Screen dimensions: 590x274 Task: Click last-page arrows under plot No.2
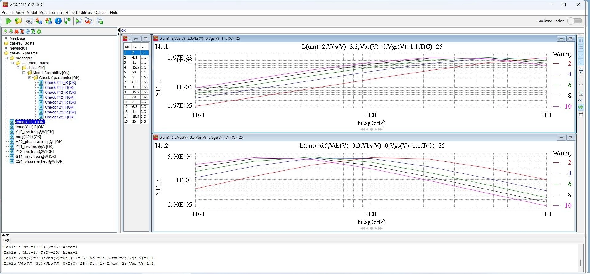[381, 228]
